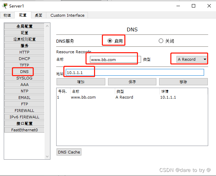
Task: Click the 名称 input field with www.bb.com
Action: [115, 60]
